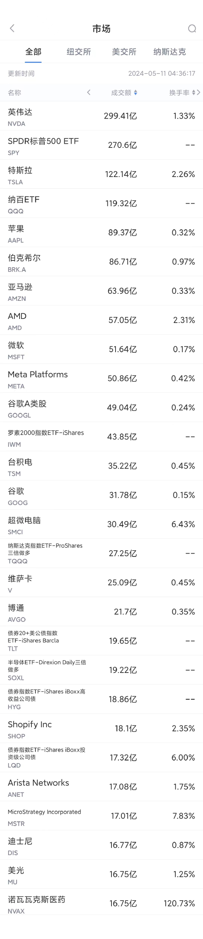This screenshot has width=203, height=939.
Task: Click the 名称 column header
Action: [x=14, y=93]
